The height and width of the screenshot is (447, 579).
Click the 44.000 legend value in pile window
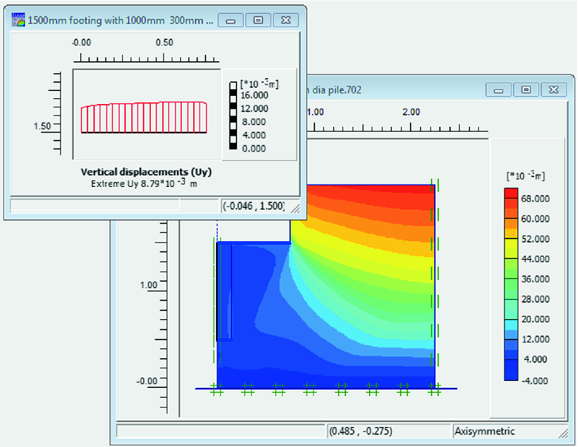pos(535,259)
